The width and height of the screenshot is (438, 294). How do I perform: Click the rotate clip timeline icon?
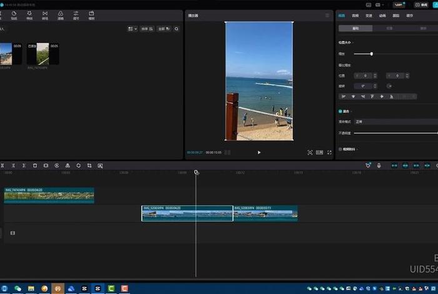(x=78, y=166)
